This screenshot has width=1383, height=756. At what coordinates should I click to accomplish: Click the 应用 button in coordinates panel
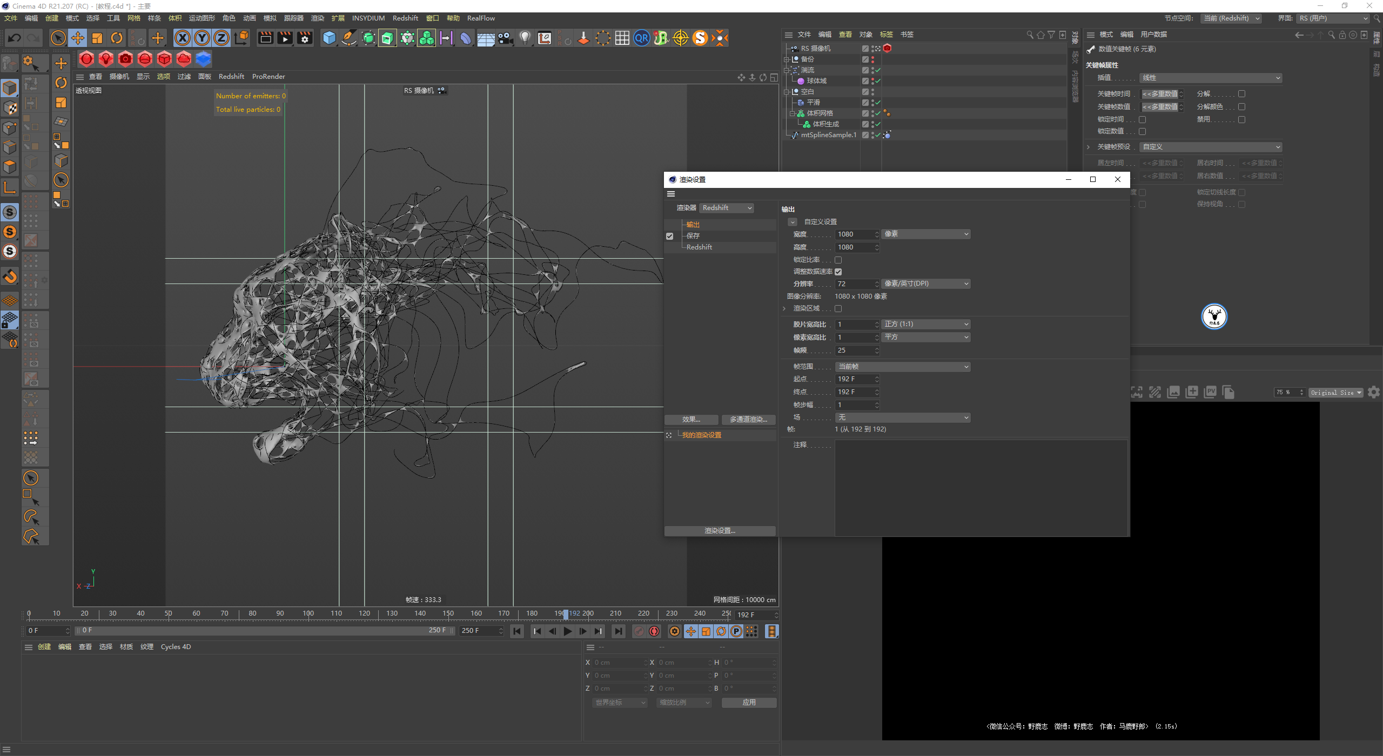(749, 703)
